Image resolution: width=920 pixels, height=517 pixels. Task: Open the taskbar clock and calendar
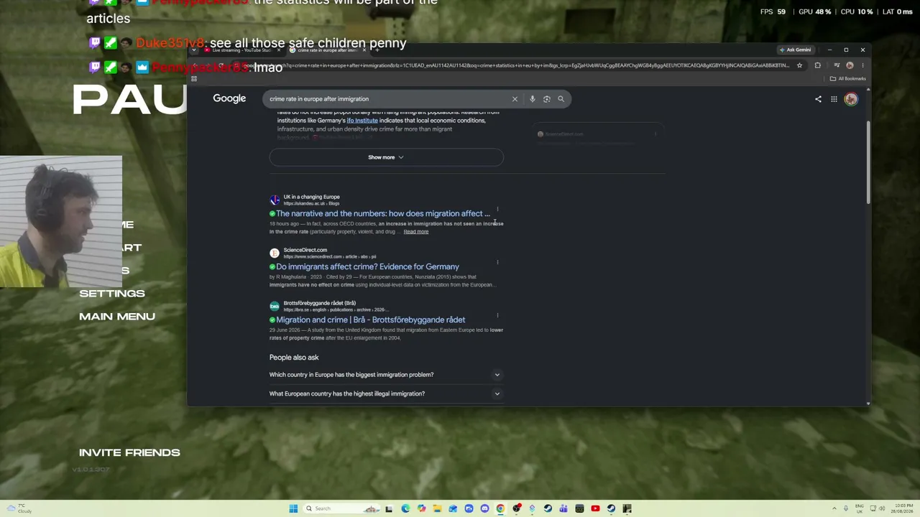coord(903,508)
